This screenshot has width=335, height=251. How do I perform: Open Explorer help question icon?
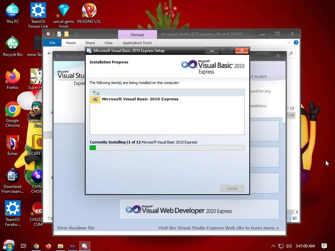point(296,42)
